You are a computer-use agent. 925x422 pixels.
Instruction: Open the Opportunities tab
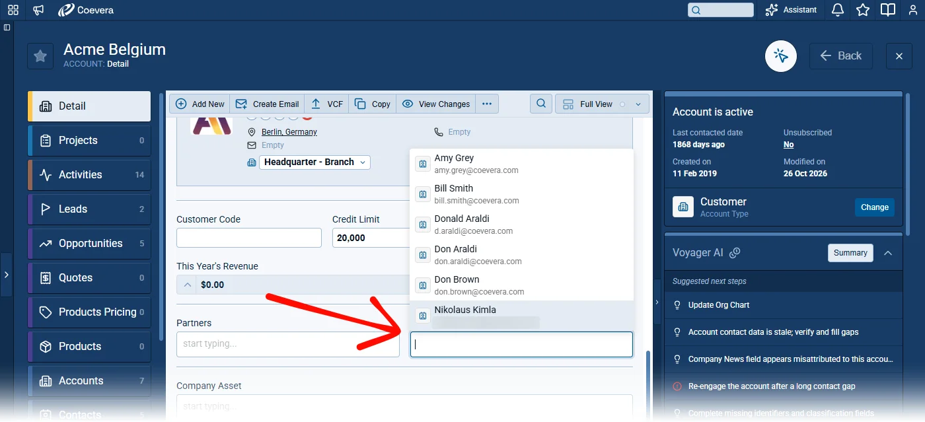(89, 243)
